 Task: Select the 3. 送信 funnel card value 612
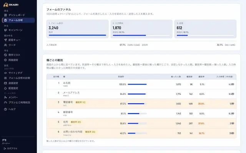pos(180,28)
